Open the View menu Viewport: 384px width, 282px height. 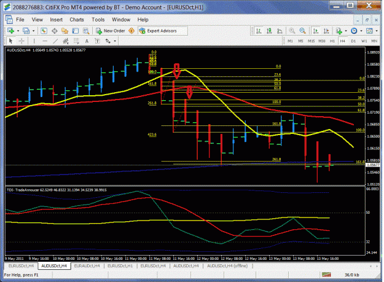[37, 20]
